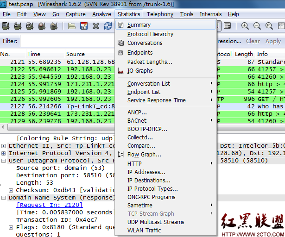Open the Go menu
Image resolution: width=285 pixels, height=237 pixels.
coord(56,14)
